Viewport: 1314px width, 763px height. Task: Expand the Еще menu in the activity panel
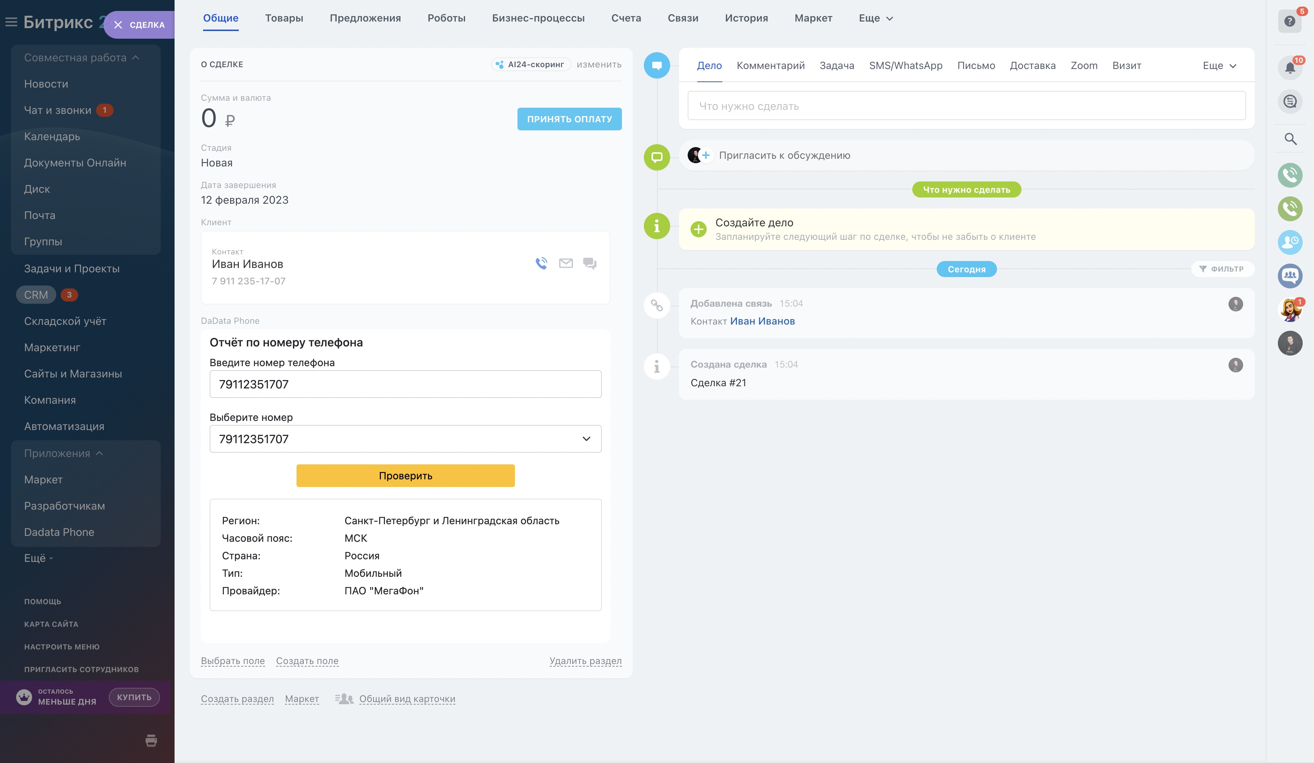[1219, 66]
